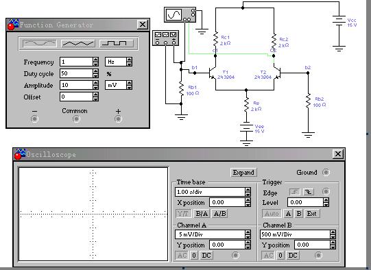Select resistor Rb2 100 Ω
371x270 pixels.
click(x=308, y=101)
